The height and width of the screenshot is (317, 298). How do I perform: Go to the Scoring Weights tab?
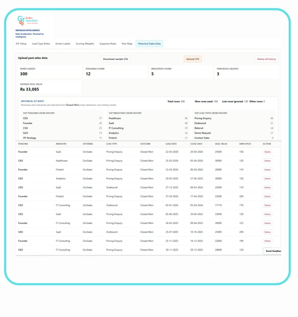pyautogui.click(x=85, y=44)
